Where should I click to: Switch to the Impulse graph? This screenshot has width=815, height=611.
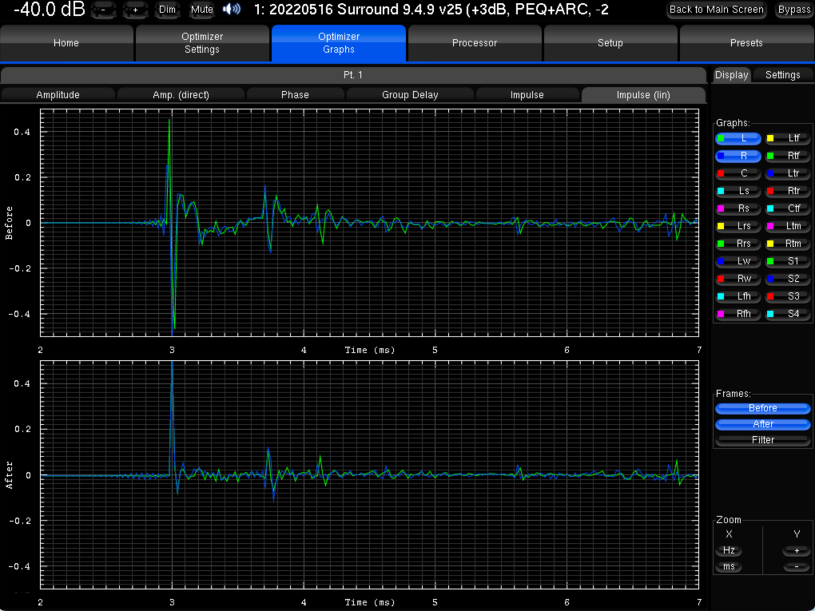(x=527, y=95)
